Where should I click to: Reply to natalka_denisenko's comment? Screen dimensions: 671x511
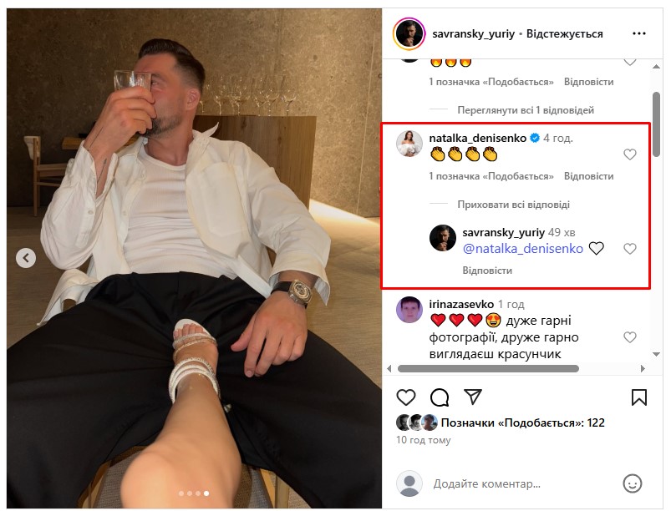pos(588,176)
